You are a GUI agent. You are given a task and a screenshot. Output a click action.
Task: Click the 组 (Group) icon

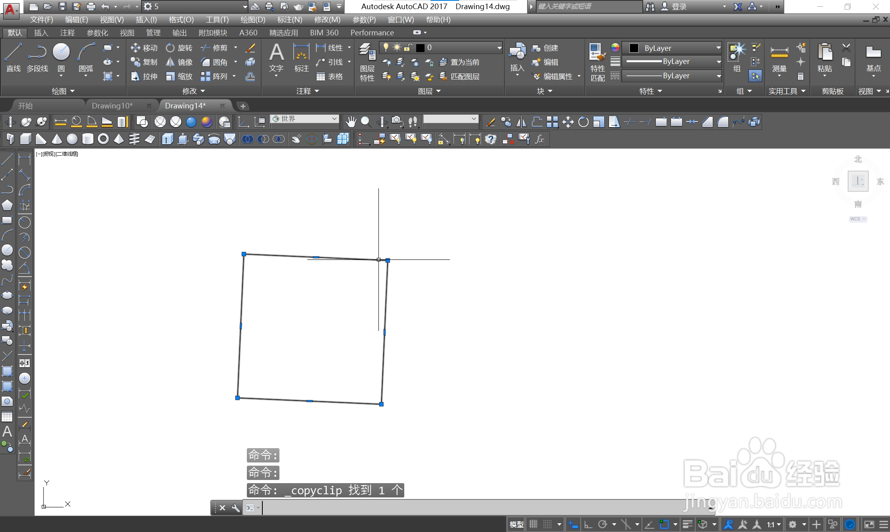[737, 58]
